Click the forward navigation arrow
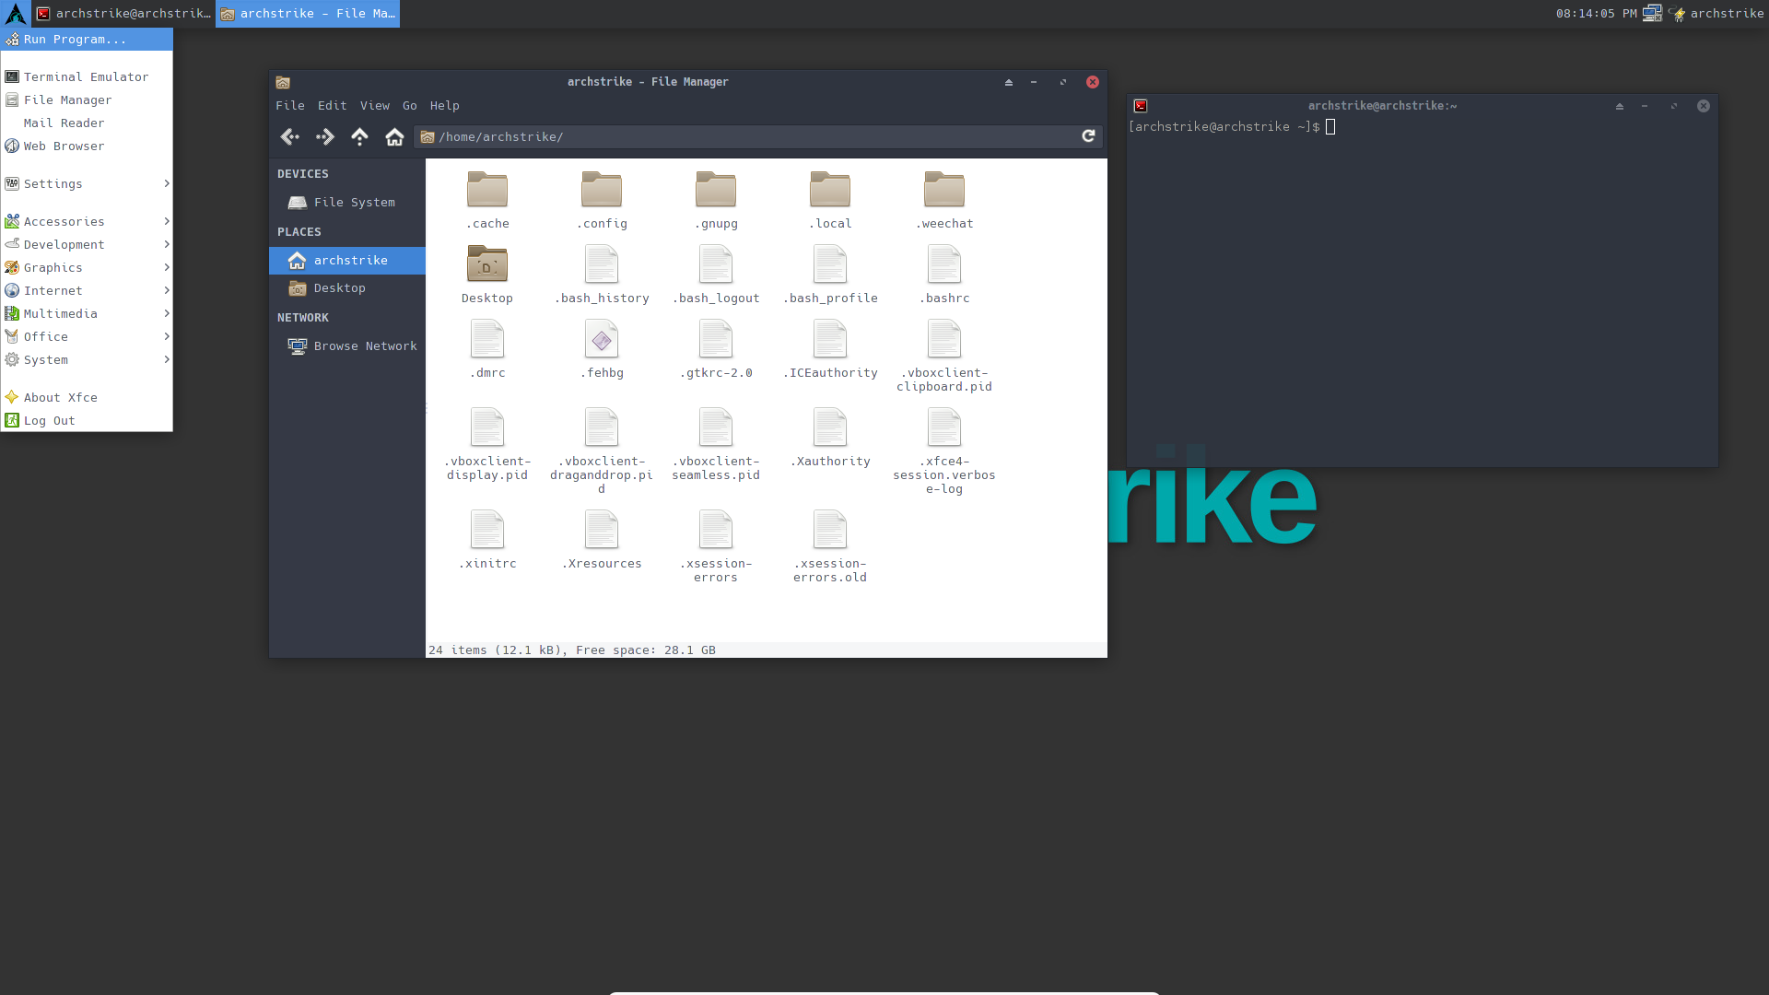 tap(324, 136)
